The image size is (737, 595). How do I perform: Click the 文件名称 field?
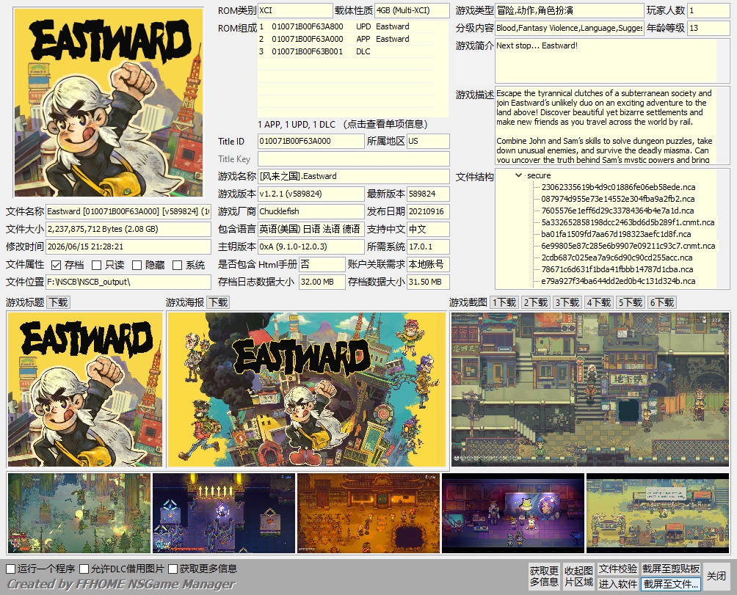pyautogui.click(x=128, y=212)
